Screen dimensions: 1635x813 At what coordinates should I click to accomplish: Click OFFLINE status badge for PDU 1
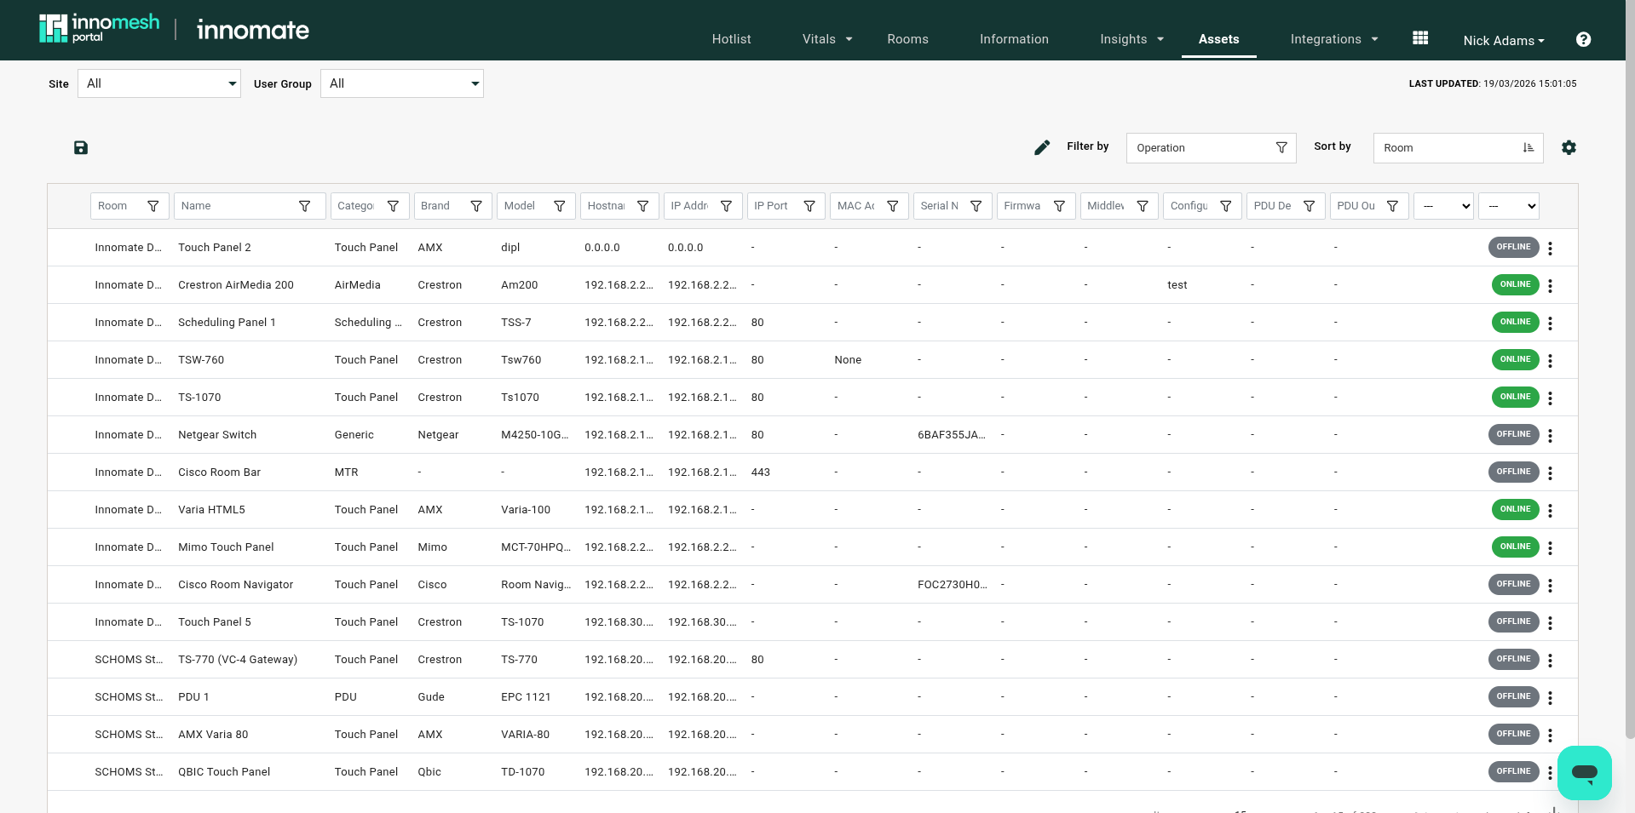1513,696
